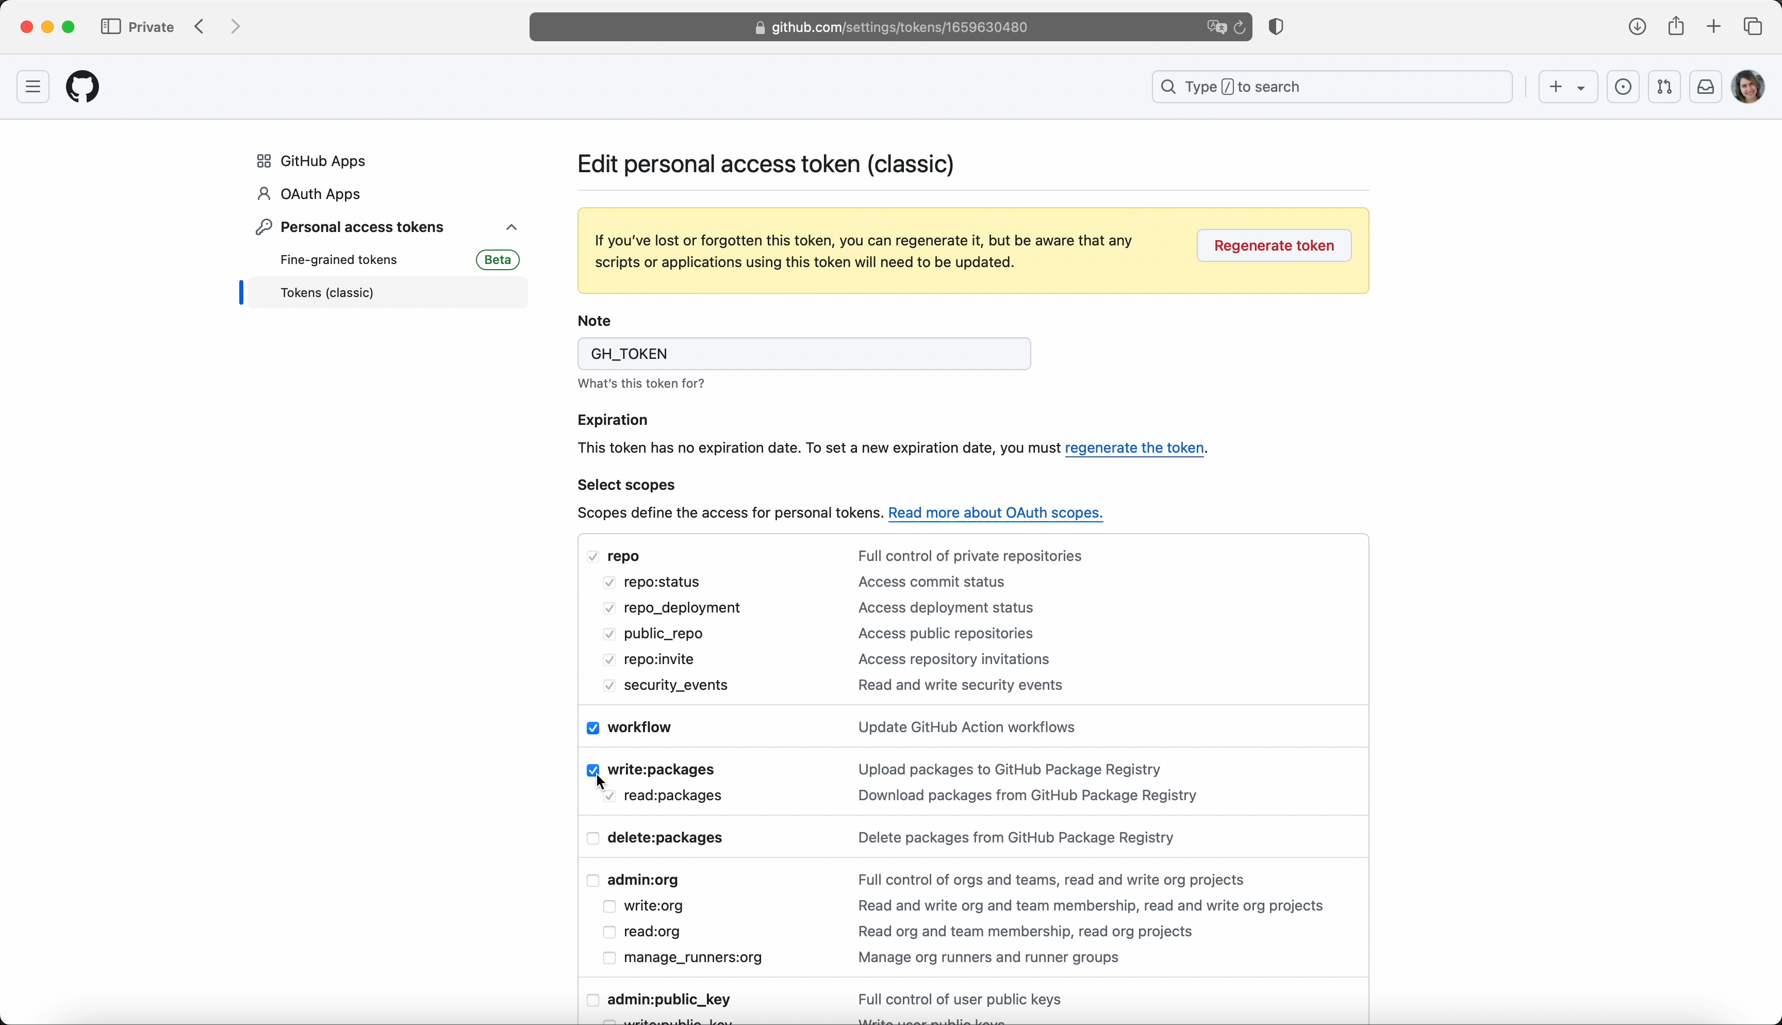
Task: Open the notifications inbox icon
Action: click(1706, 87)
